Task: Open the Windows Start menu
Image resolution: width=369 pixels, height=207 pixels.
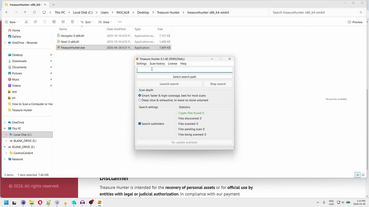Action: 6,202
